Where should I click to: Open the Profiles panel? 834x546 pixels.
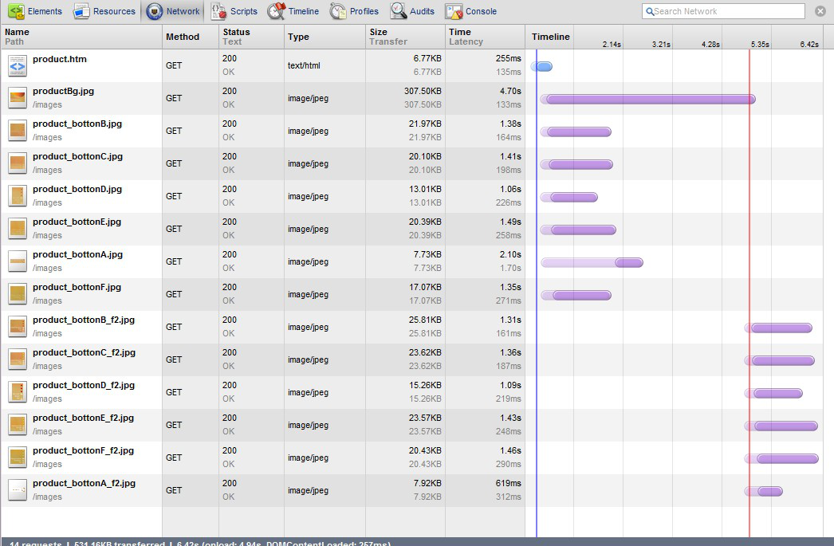[x=354, y=11]
